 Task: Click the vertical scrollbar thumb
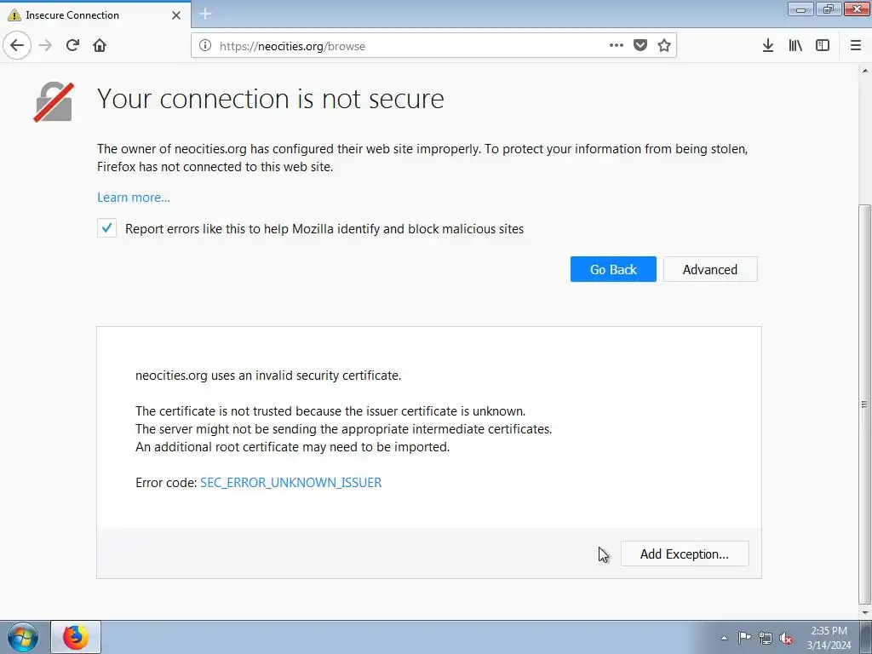864,404
